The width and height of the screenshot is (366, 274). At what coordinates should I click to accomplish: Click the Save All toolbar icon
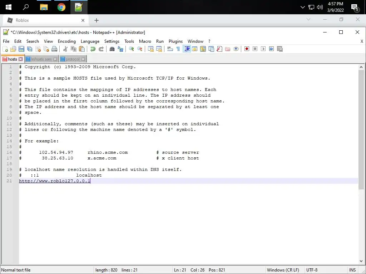pos(30,49)
